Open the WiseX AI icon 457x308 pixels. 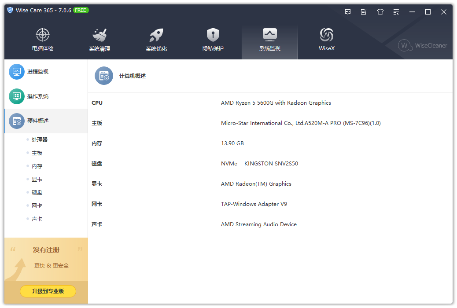click(x=327, y=35)
